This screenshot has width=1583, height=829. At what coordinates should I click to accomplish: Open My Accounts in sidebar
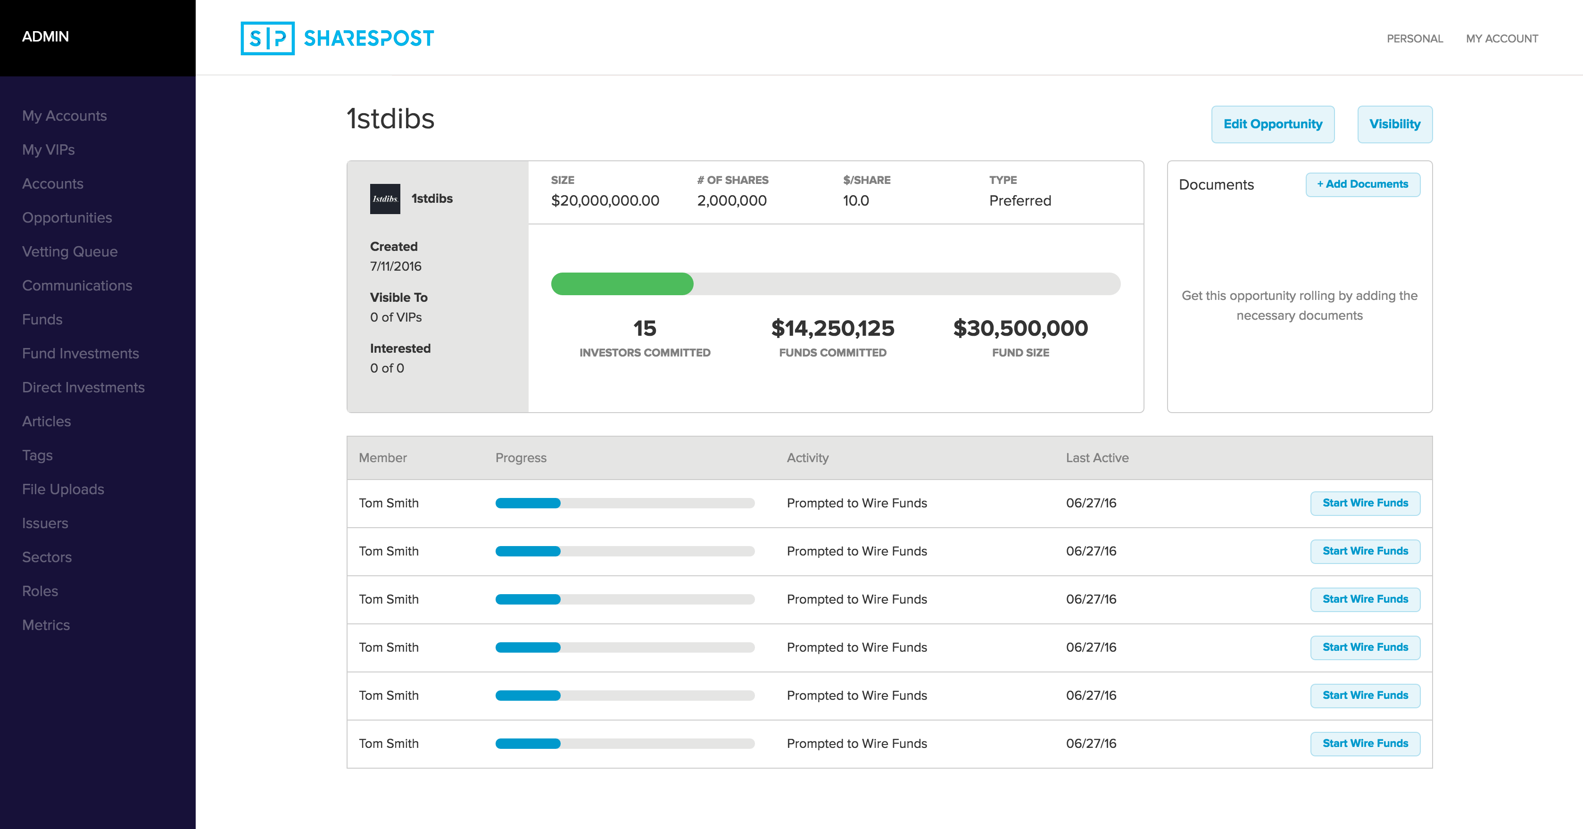[x=65, y=116]
